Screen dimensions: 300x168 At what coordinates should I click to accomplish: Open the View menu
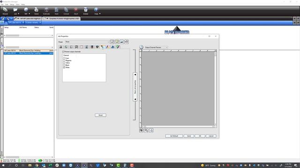(18, 4)
